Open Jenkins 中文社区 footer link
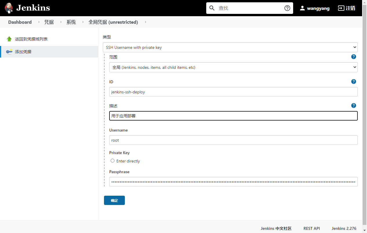 (276, 228)
